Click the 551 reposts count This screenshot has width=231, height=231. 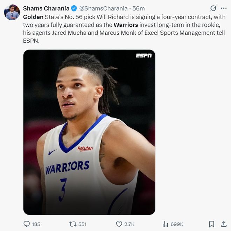point(82,224)
